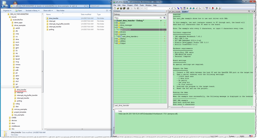Click the Stop Build icon

tap(210, 8)
